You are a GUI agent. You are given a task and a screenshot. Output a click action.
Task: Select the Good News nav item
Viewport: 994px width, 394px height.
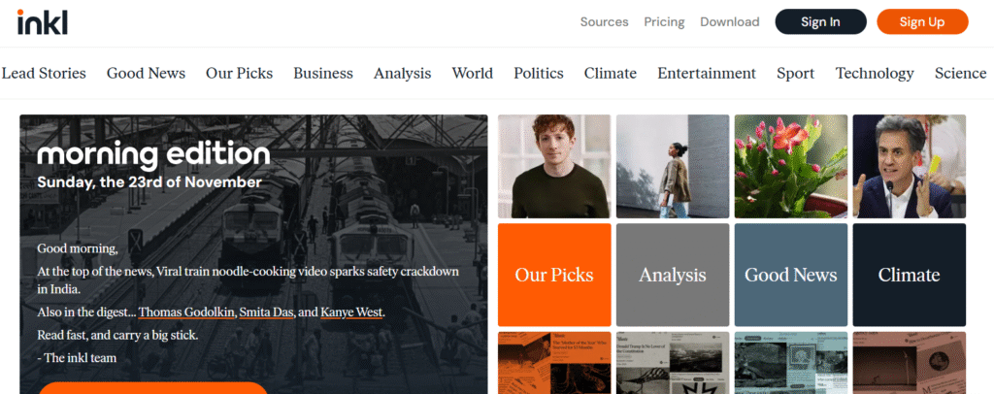point(146,74)
